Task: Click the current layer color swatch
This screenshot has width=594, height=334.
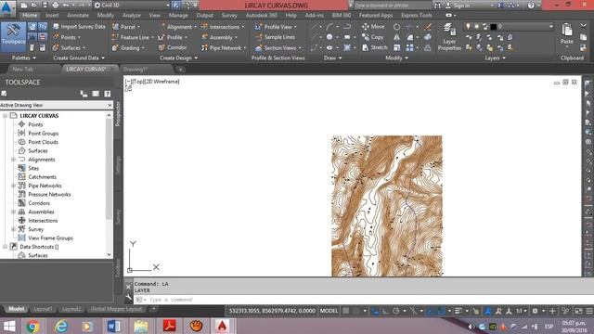Action: (x=493, y=26)
